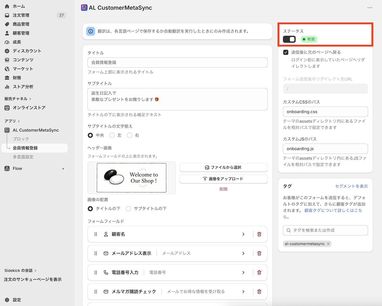Click drag handle of メールアドレス表示 row
The width and height of the screenshot is (382, 306).
[96, 253]
